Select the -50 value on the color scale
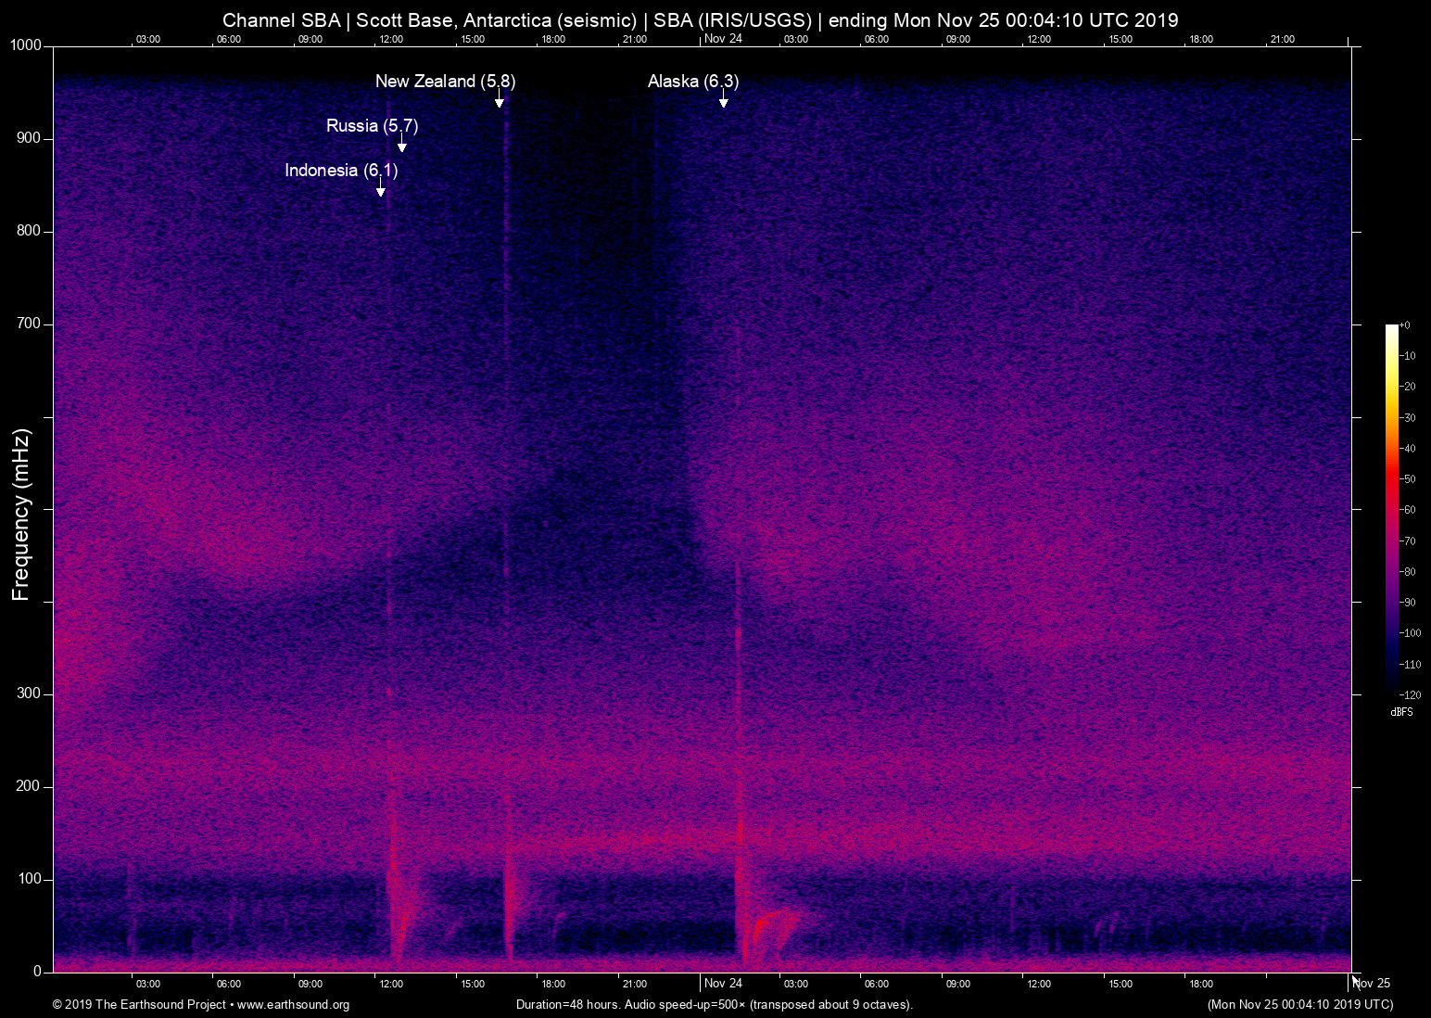This screenshot has width=1431, height=1018. [x=1408, y=479]
